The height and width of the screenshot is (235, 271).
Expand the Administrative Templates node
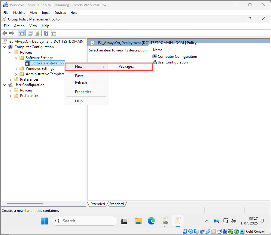pyautogui.click(x=16, y=74)
